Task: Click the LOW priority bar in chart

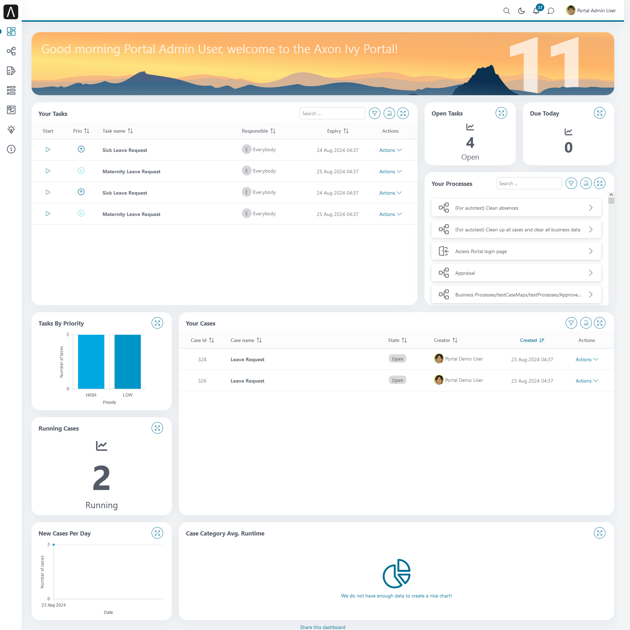Action: coord(128,362)
